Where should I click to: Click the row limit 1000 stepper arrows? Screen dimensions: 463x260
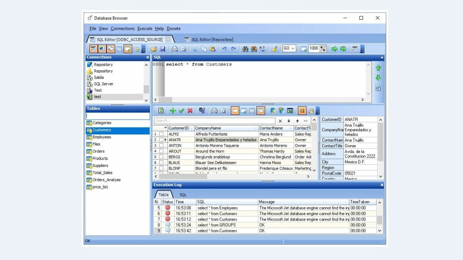click(x=323, y=49)
